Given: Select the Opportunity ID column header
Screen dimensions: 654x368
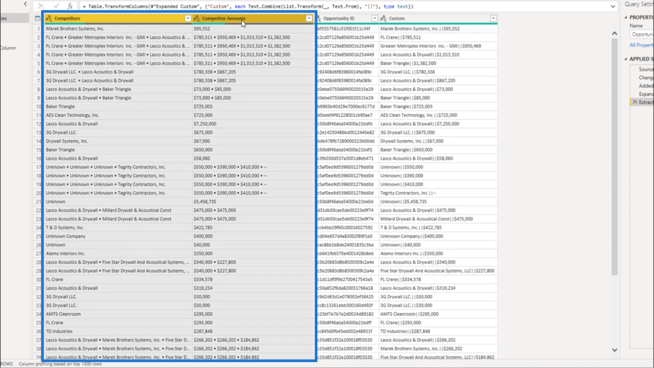Looking at the screenshot, I should (x=347, y=18).
